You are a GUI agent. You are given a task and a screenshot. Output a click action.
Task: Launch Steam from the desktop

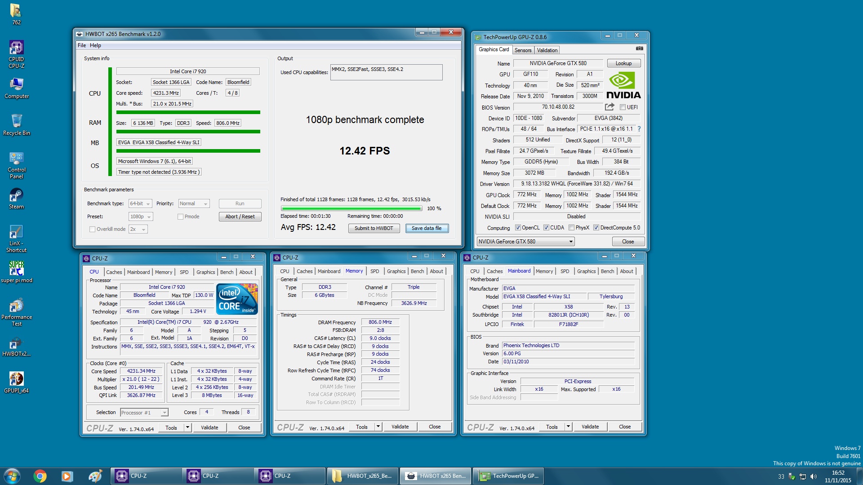click(16, 198)
